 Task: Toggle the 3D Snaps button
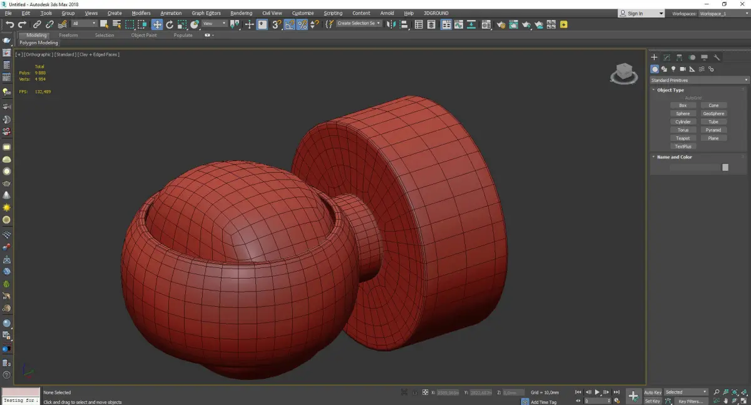(276, 24)
